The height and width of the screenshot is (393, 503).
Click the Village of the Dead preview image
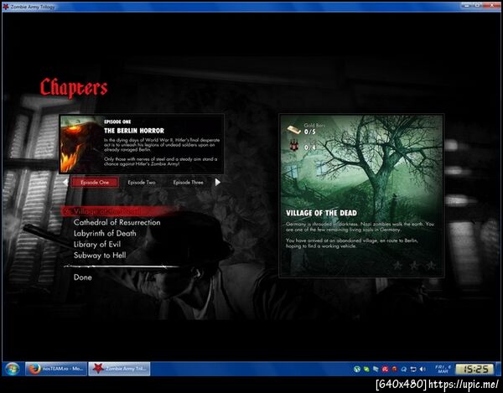click(361, 196)
